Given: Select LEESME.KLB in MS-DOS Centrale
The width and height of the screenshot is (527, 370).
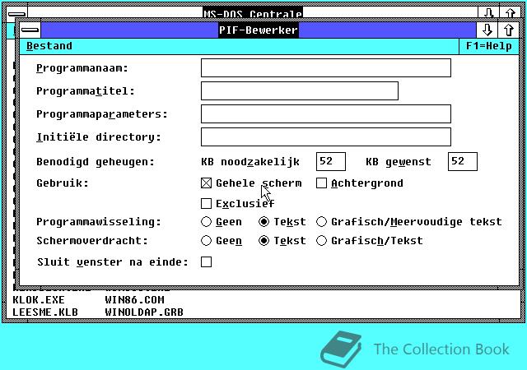Looking at the screenshot, I should (x=45, y=312).
